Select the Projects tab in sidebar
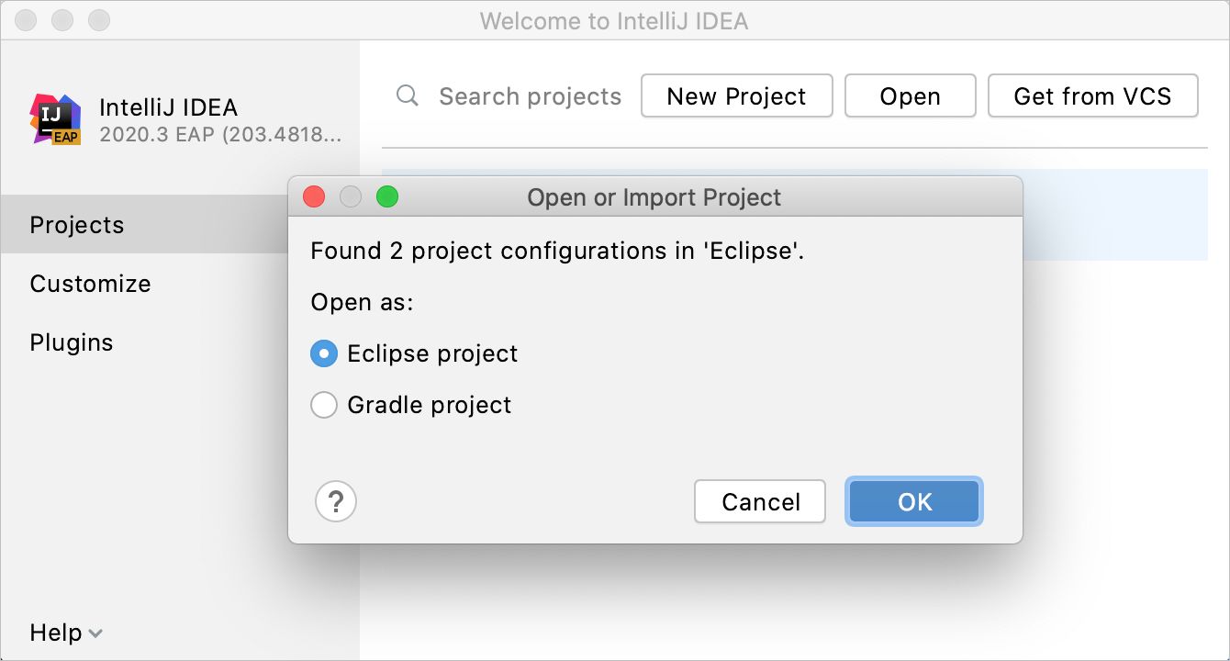1230x661 pixels. pos(77,225)
